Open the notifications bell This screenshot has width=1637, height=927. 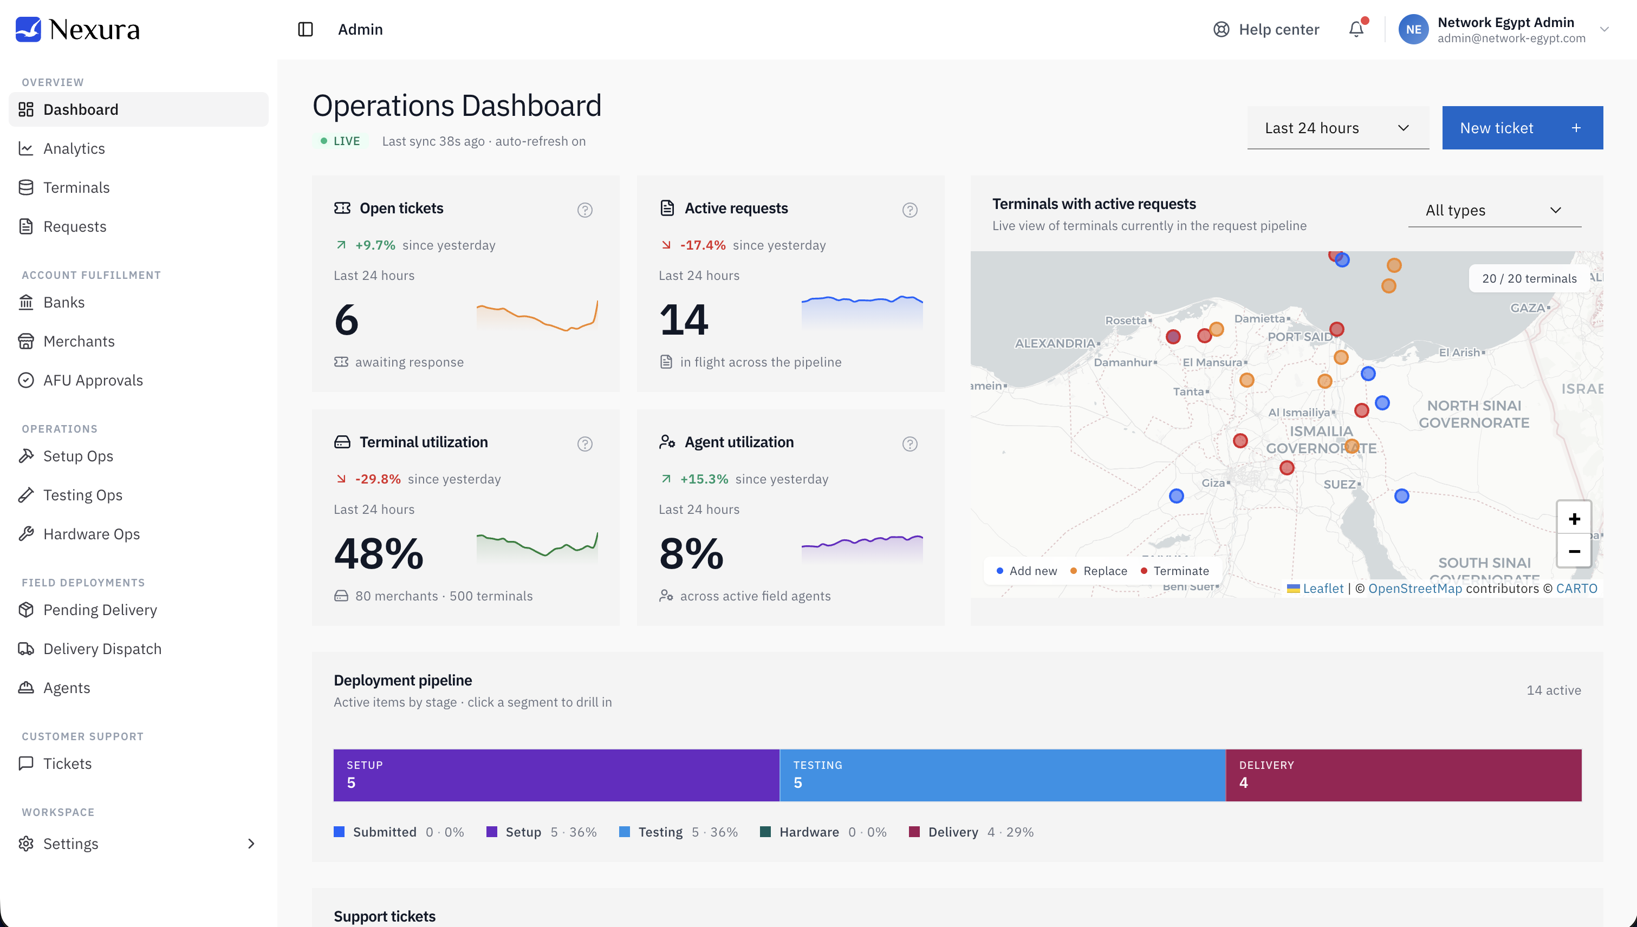(x=1356, y=29)
